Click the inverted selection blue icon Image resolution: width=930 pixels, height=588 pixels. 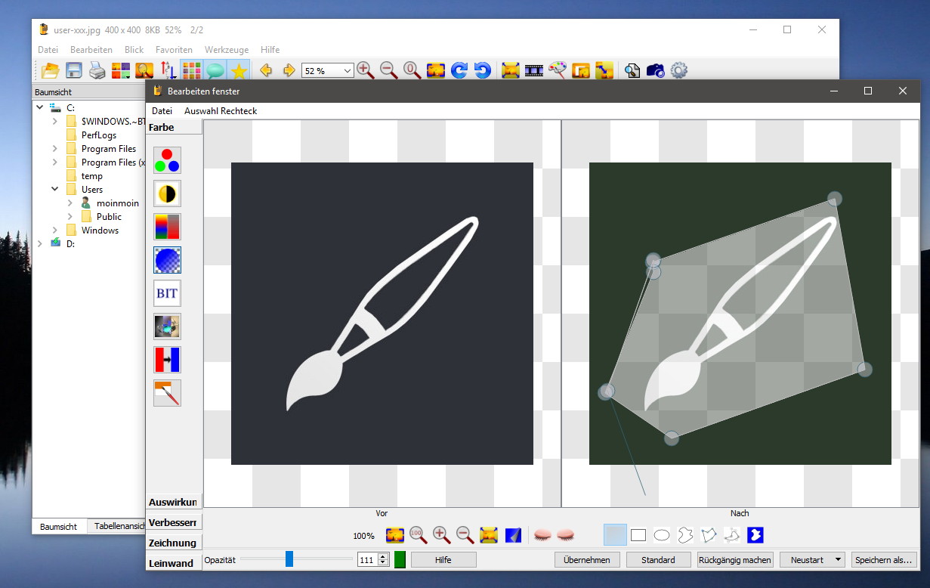pyautogui.click(x=755, y=535)
